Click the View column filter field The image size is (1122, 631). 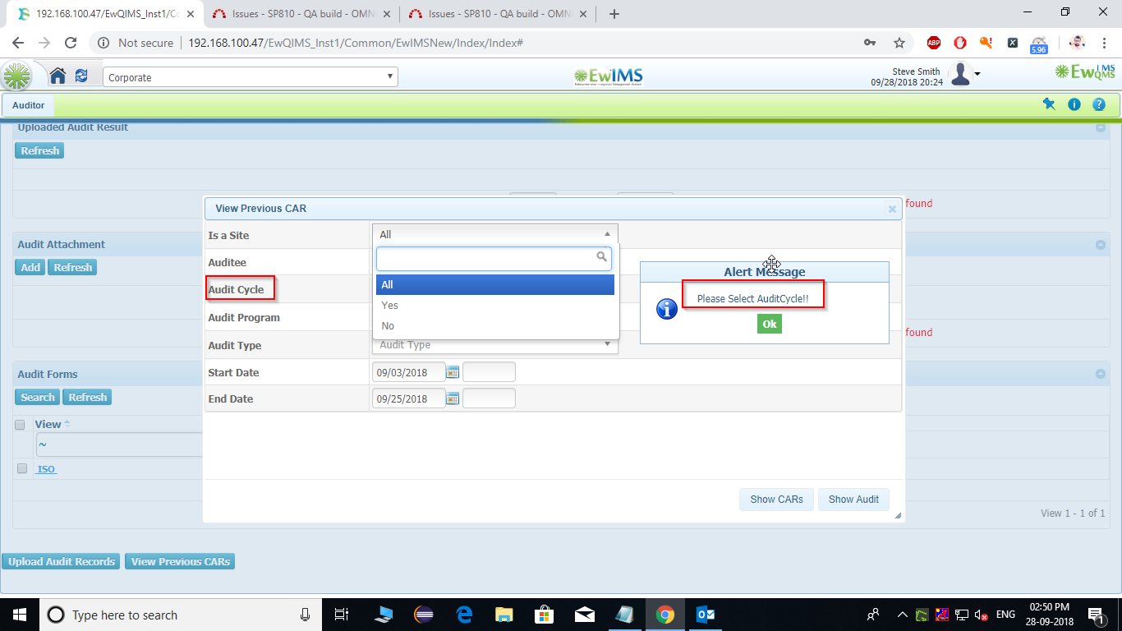click(119, 444)
